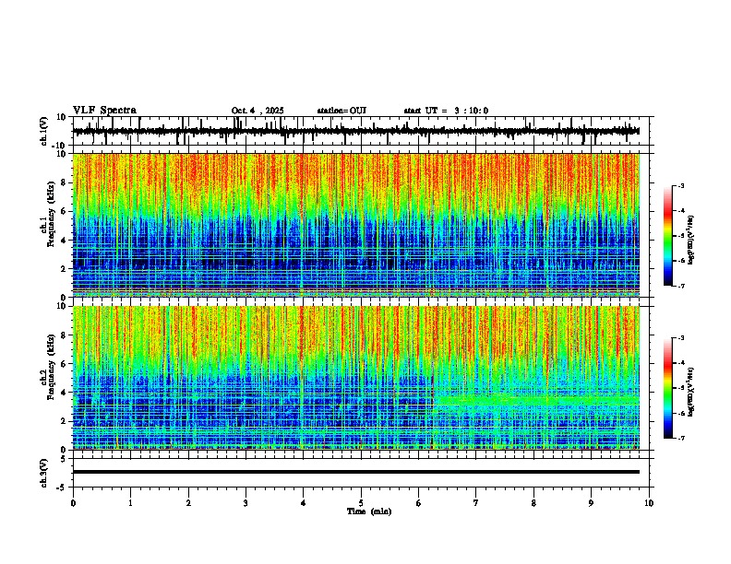Click the ch.3 flat black trace line
The image size is (731, 564).
click(356, 472)
